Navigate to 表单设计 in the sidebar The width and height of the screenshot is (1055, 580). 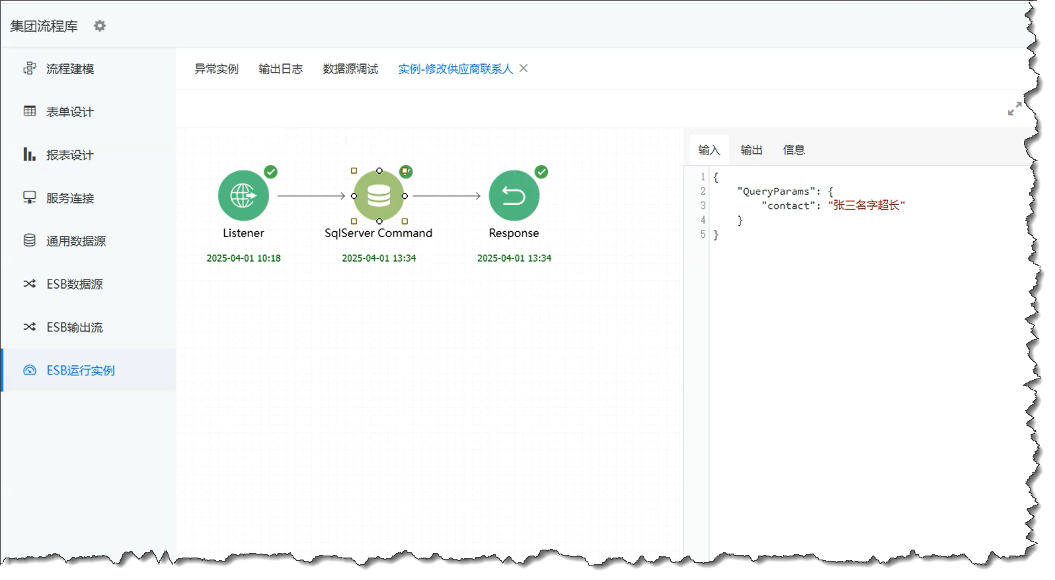(x=70, y=112)
